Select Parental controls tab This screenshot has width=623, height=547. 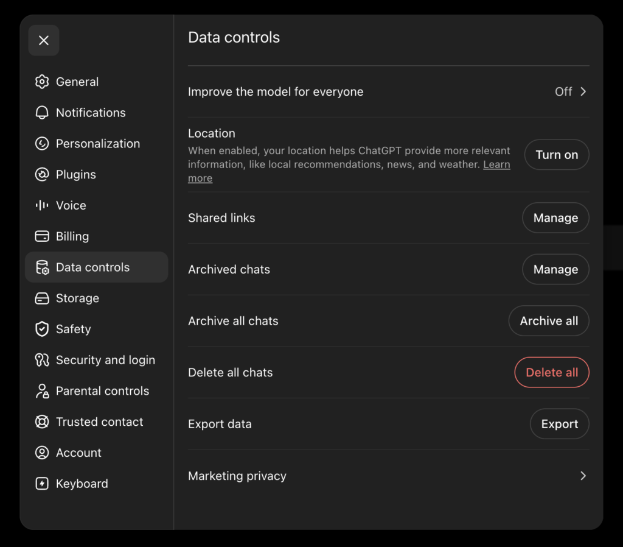pos(97,391)
